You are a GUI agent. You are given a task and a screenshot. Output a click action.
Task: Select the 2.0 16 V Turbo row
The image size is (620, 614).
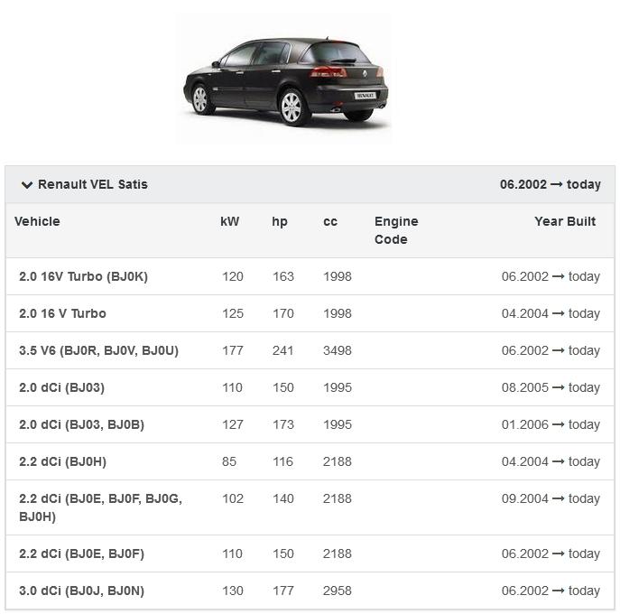click(62, 313)
